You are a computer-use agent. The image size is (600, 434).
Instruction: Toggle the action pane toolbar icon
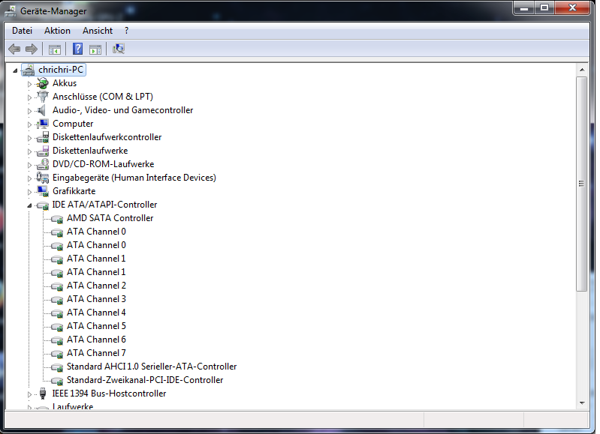[95, 49]
